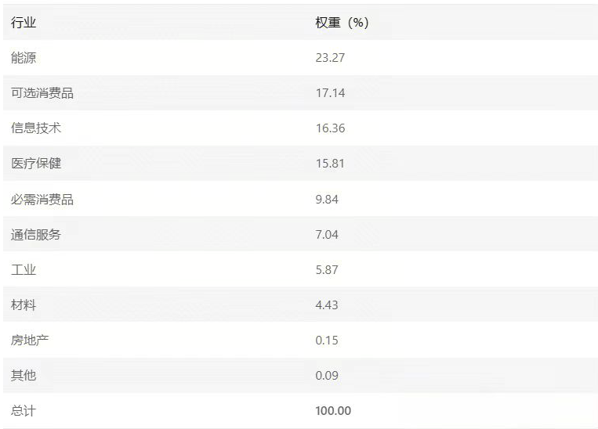This screenshot has width=598, height=429.
Task: Select the 16.36 weight value
Action: pyautogui.click(x=330, y=128)
